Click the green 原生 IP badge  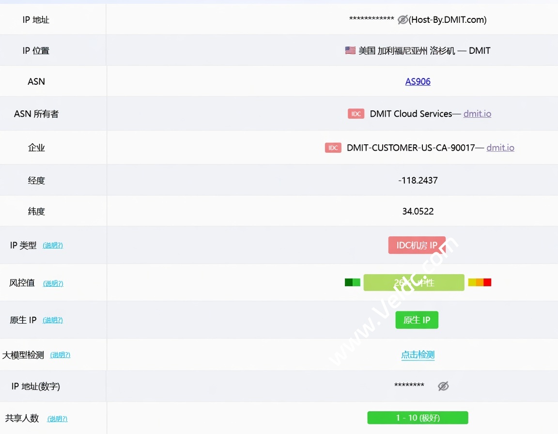pyautogui.click(x=417, y=320)
